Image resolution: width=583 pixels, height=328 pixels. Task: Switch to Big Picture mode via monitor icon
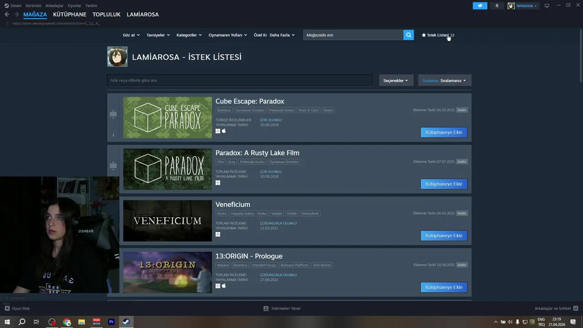click(547, 5)
